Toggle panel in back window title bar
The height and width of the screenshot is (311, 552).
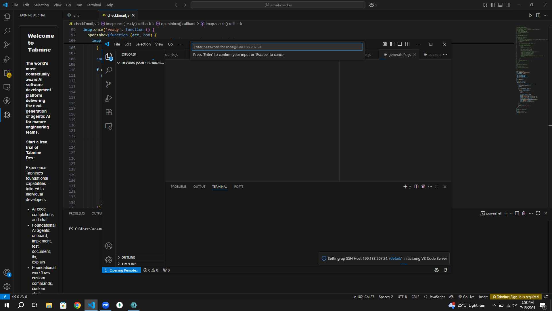point(501,5)
